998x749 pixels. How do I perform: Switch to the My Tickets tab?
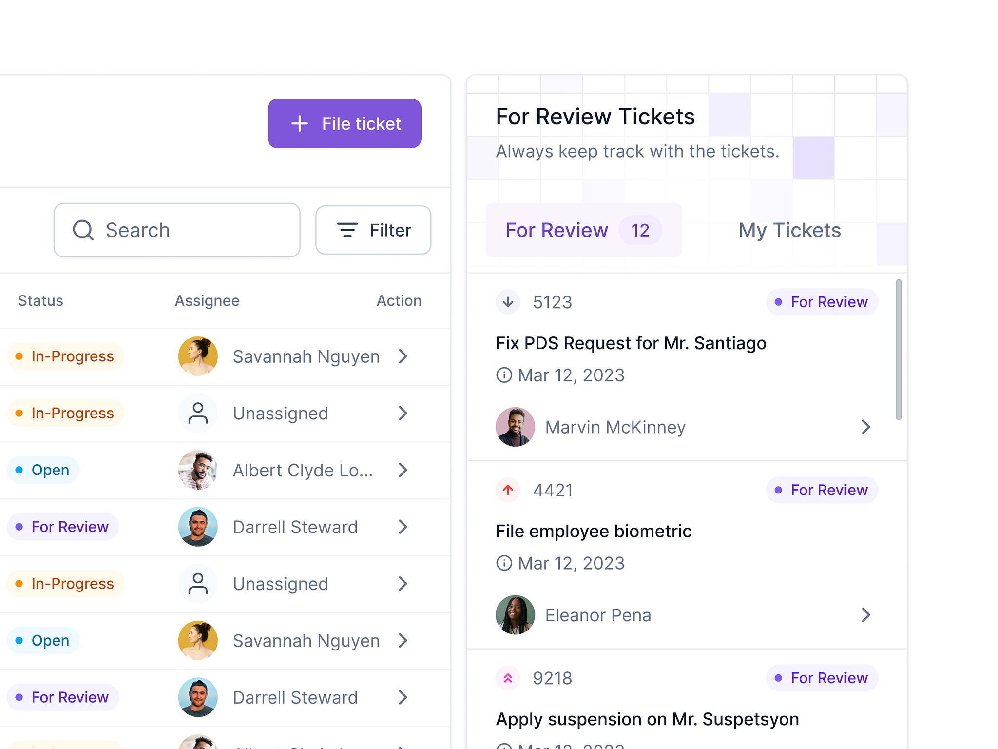point(789,230)
